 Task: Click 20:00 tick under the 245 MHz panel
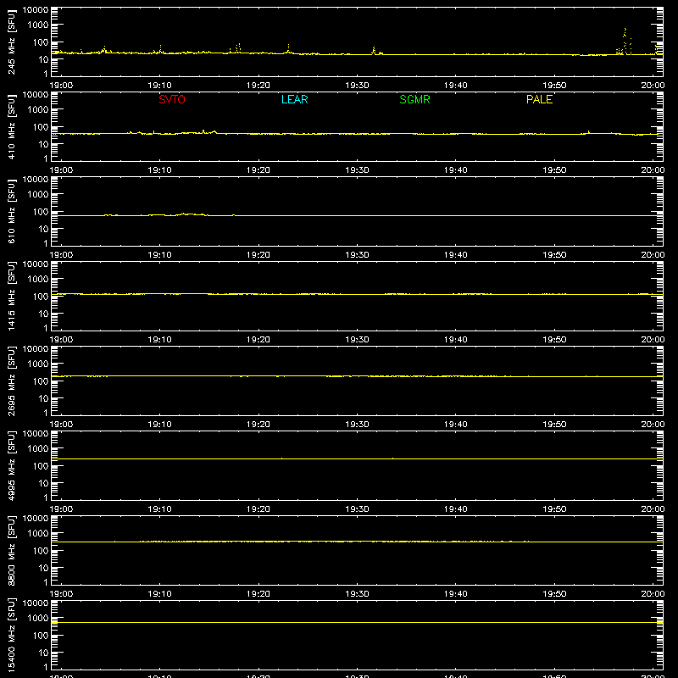pyautogui.click(x=653, y=86)
